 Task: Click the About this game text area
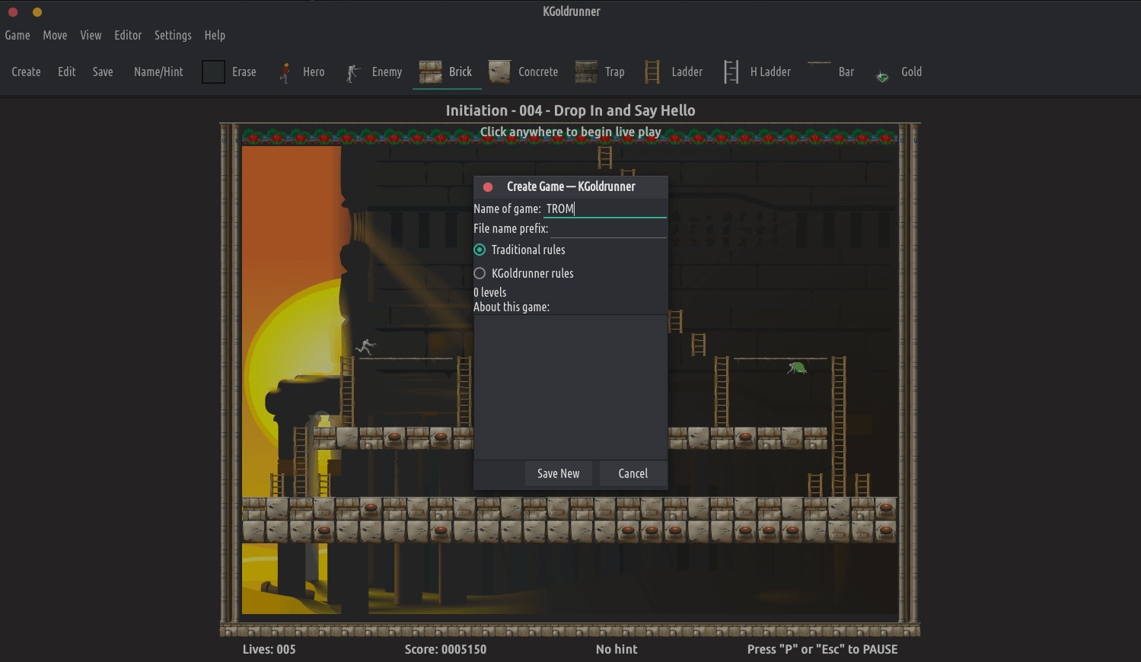click(570, 387)
